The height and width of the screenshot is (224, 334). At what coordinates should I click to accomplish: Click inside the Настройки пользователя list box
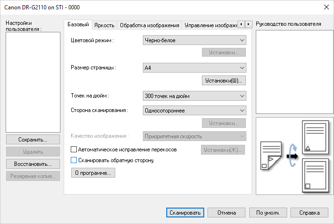(x=33, y=82)
